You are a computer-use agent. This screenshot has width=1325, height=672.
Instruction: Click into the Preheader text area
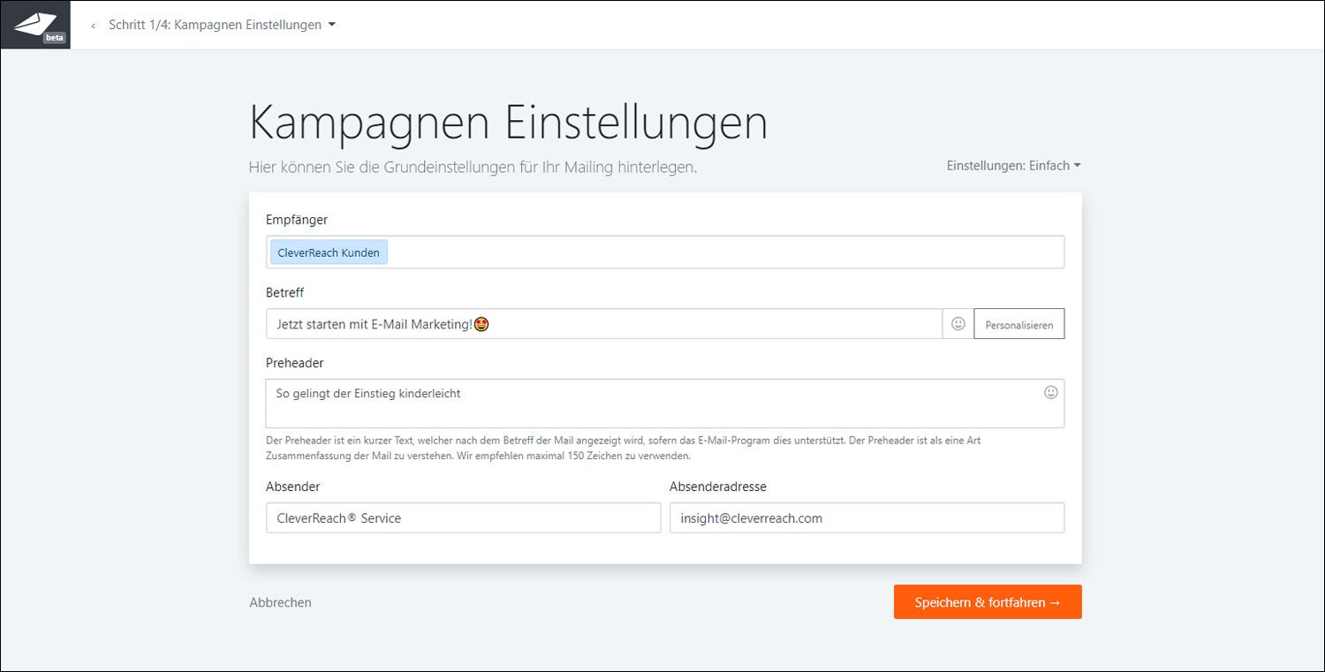[x=654, y=404]
